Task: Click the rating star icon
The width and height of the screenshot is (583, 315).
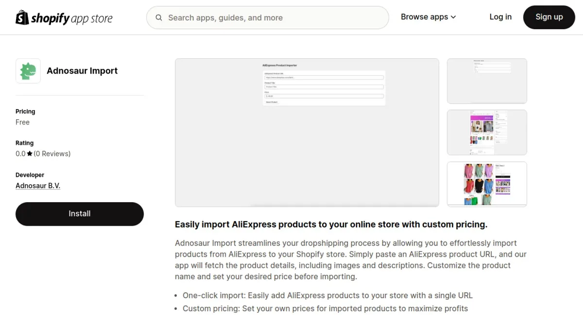Action: tap(30, 154)
